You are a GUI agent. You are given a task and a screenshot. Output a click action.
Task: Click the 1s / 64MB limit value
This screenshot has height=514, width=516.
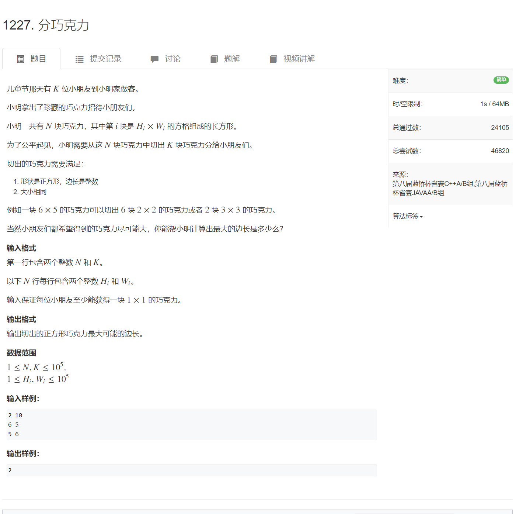pyautogui.click(x=494, y=104)
